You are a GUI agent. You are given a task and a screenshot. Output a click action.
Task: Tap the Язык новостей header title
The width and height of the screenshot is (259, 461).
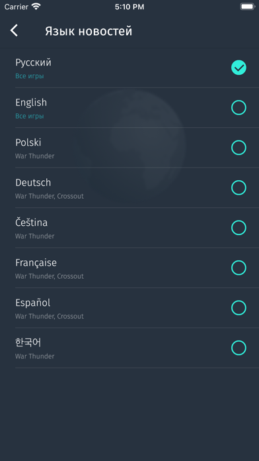tap(89, 31)
